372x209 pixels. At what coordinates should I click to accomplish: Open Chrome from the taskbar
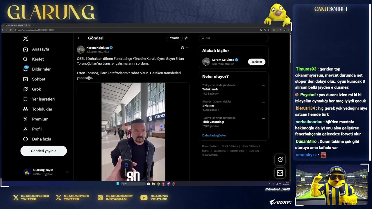[x=158, y=183]
